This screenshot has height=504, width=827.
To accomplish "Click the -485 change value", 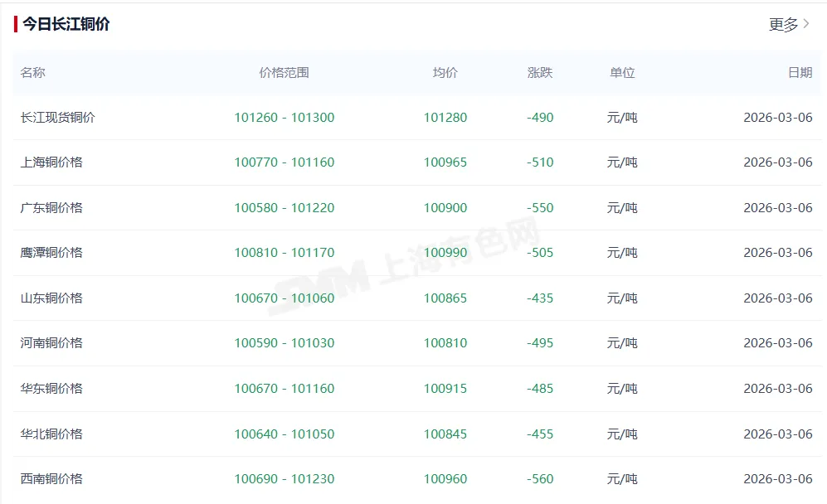I will (540, 389).
